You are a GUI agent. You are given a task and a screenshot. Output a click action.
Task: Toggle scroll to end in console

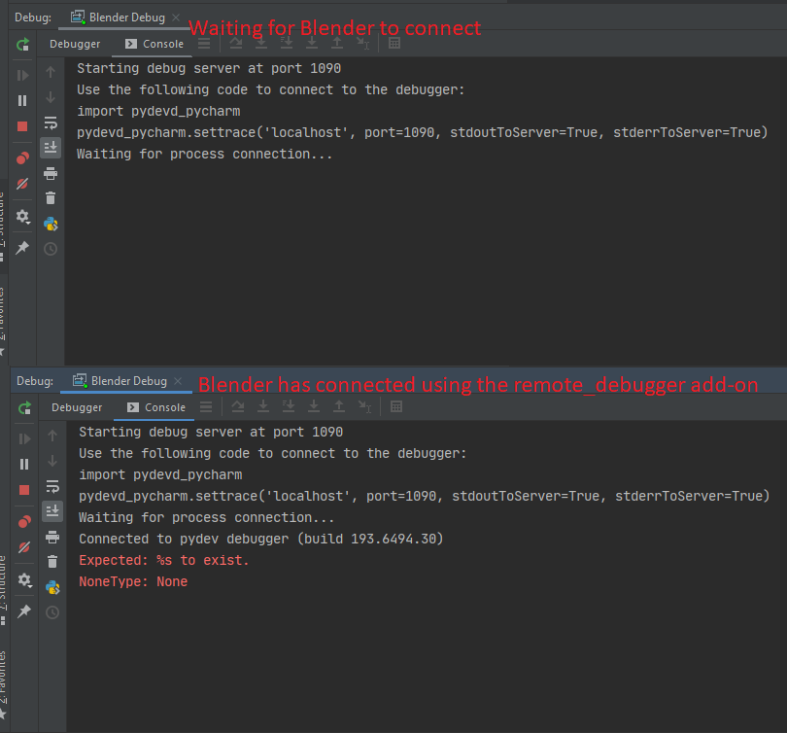click(x=51, y=148)
